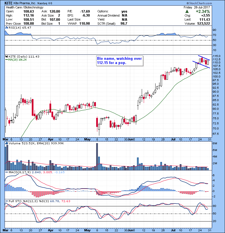
Task: Click the area-chart icon beside RSI(14)
Action: [6, 28]
